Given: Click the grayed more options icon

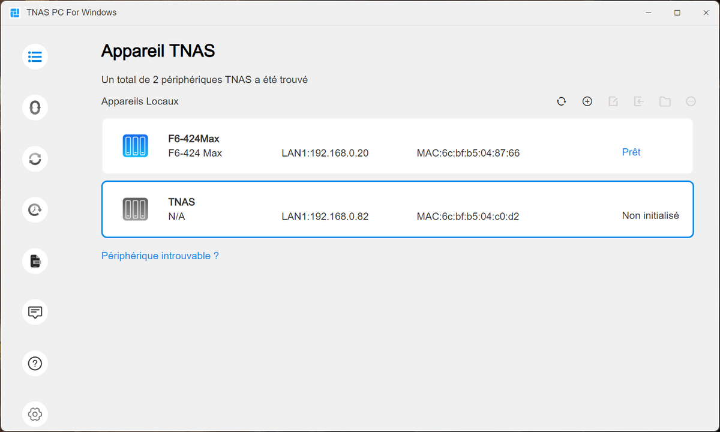Looking at the screenshot, I should point(691,101).
